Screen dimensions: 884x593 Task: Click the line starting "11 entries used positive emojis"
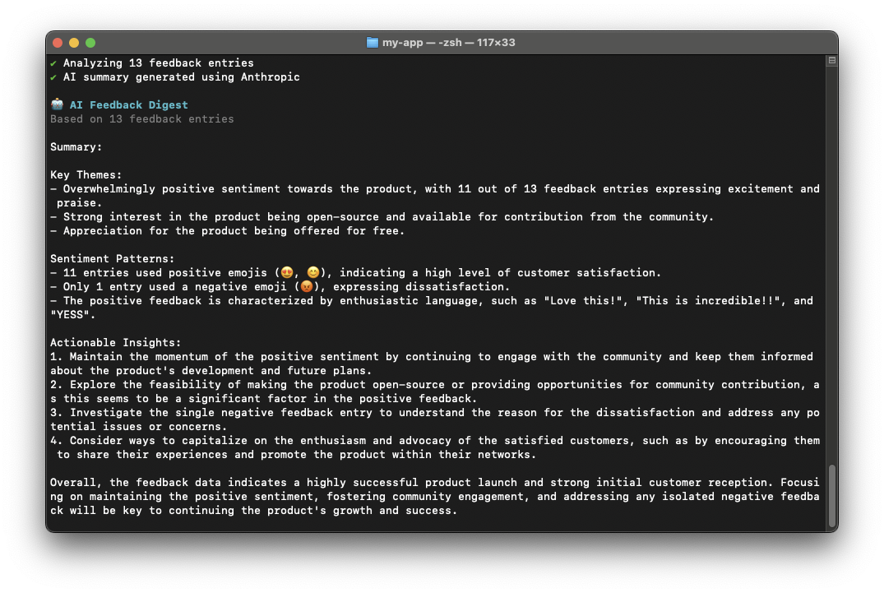coord(355,273)
